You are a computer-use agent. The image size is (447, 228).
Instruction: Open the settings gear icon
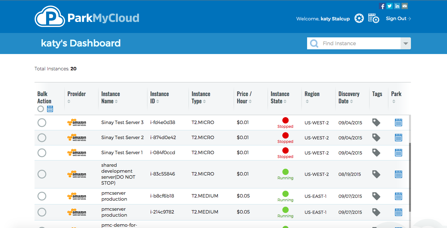(359, 19)
